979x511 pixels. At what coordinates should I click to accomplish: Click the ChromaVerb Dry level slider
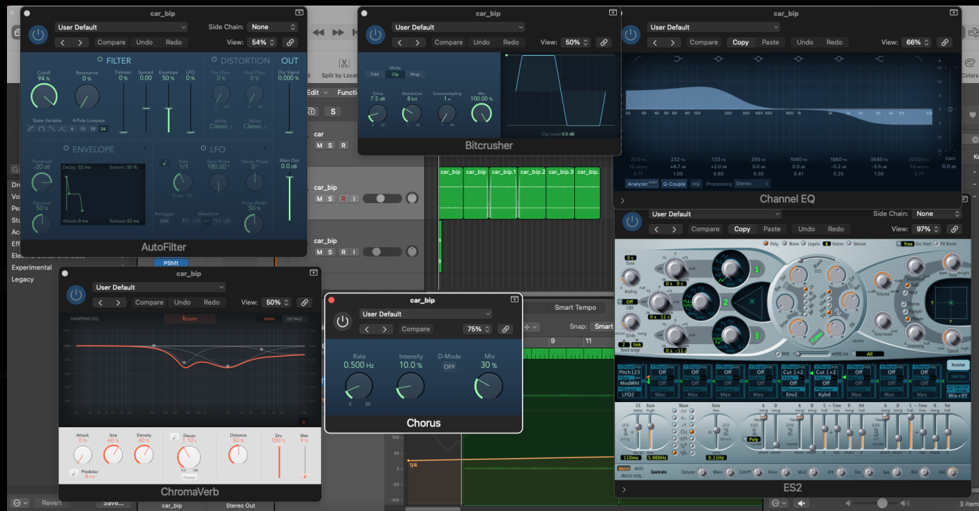pos(279,460)
